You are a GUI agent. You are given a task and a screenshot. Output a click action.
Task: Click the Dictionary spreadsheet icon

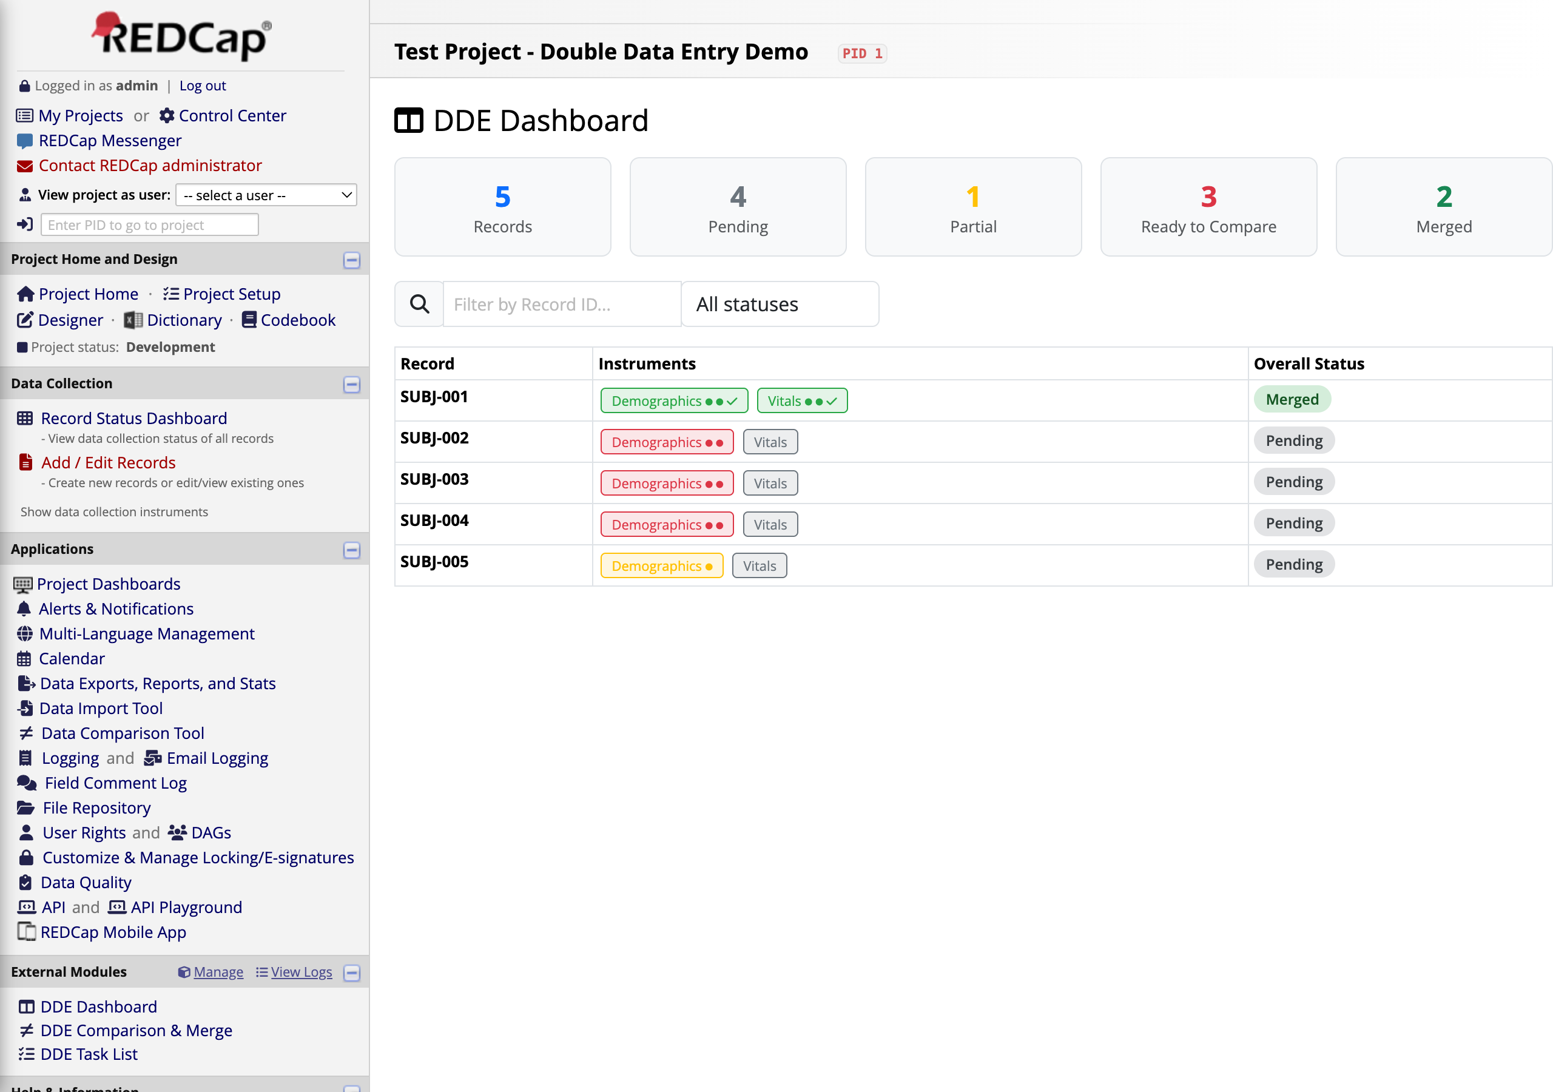(x=133, y=320)
